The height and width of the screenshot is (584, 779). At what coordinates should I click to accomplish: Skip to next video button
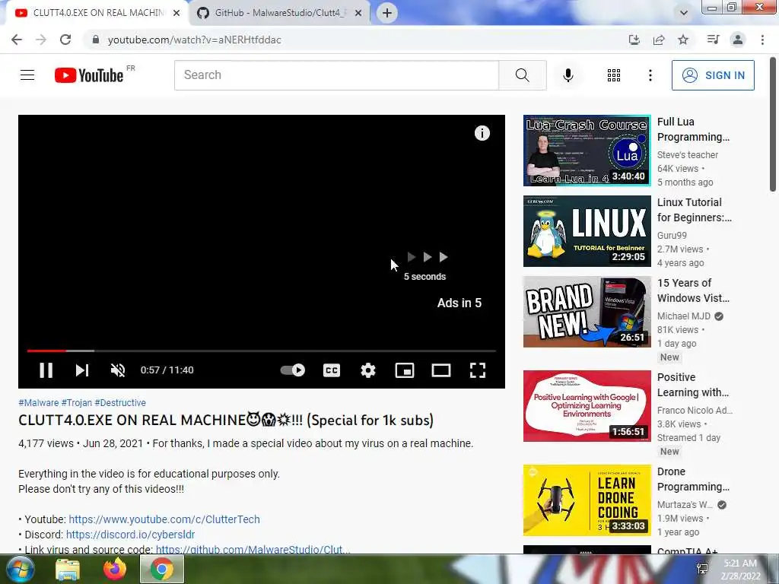[x=82, y=370]
